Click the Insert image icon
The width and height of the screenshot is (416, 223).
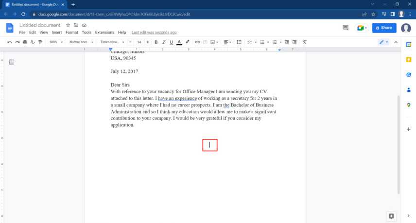(x=212, y=42)
